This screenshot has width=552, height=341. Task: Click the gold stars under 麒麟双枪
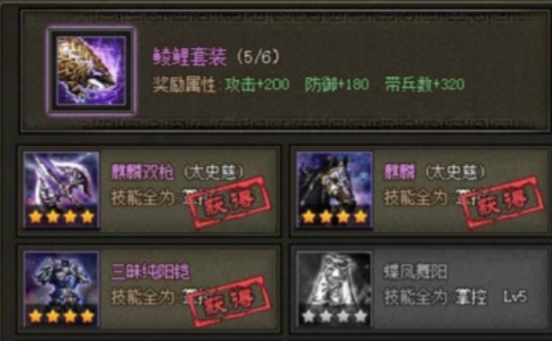pyautogui.click(x=62, y=217)
